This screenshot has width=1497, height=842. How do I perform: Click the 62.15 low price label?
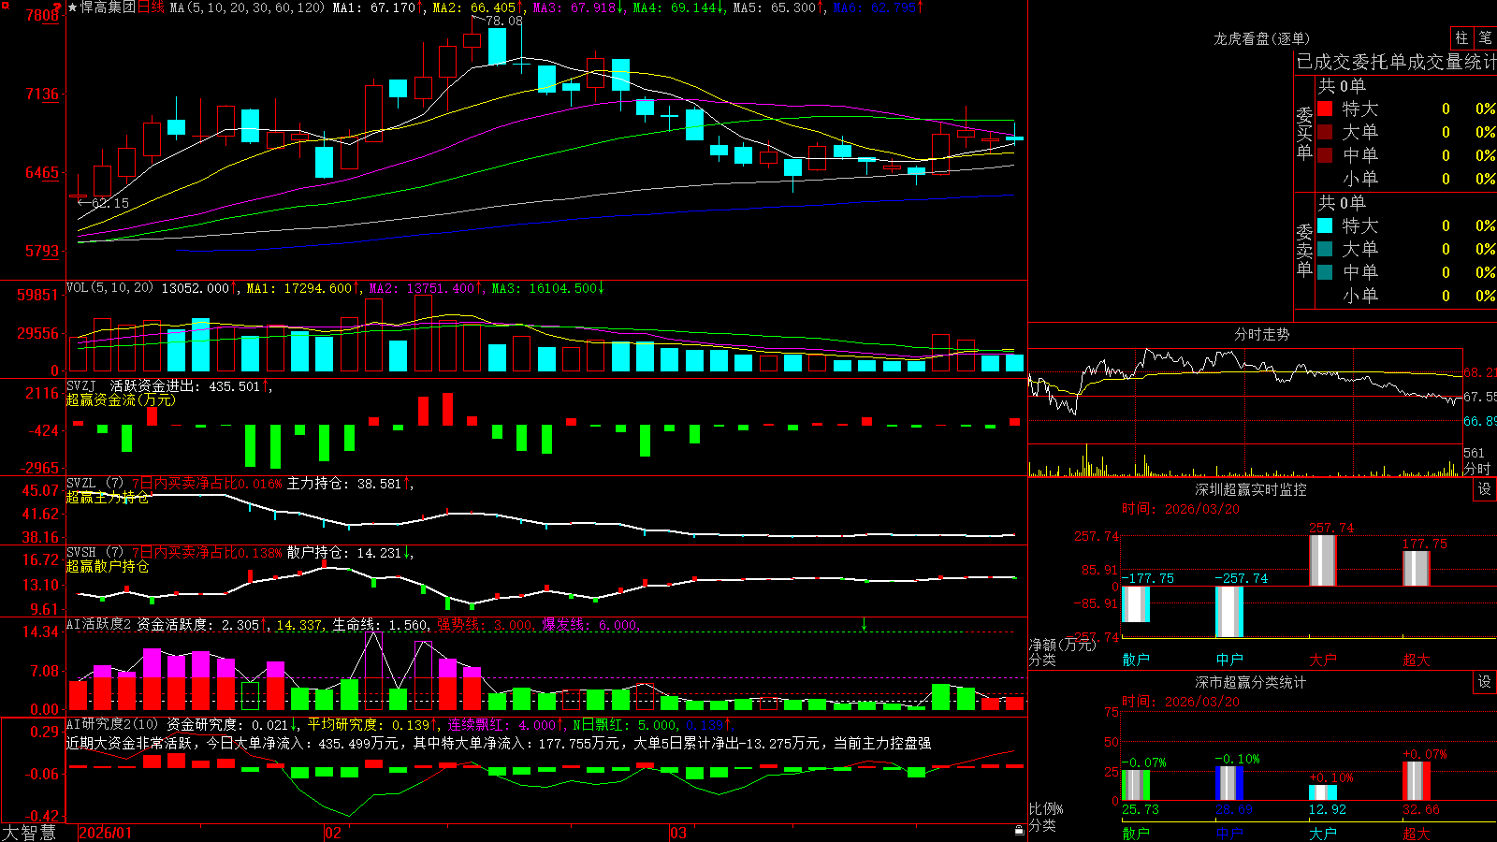click(110, 203)
